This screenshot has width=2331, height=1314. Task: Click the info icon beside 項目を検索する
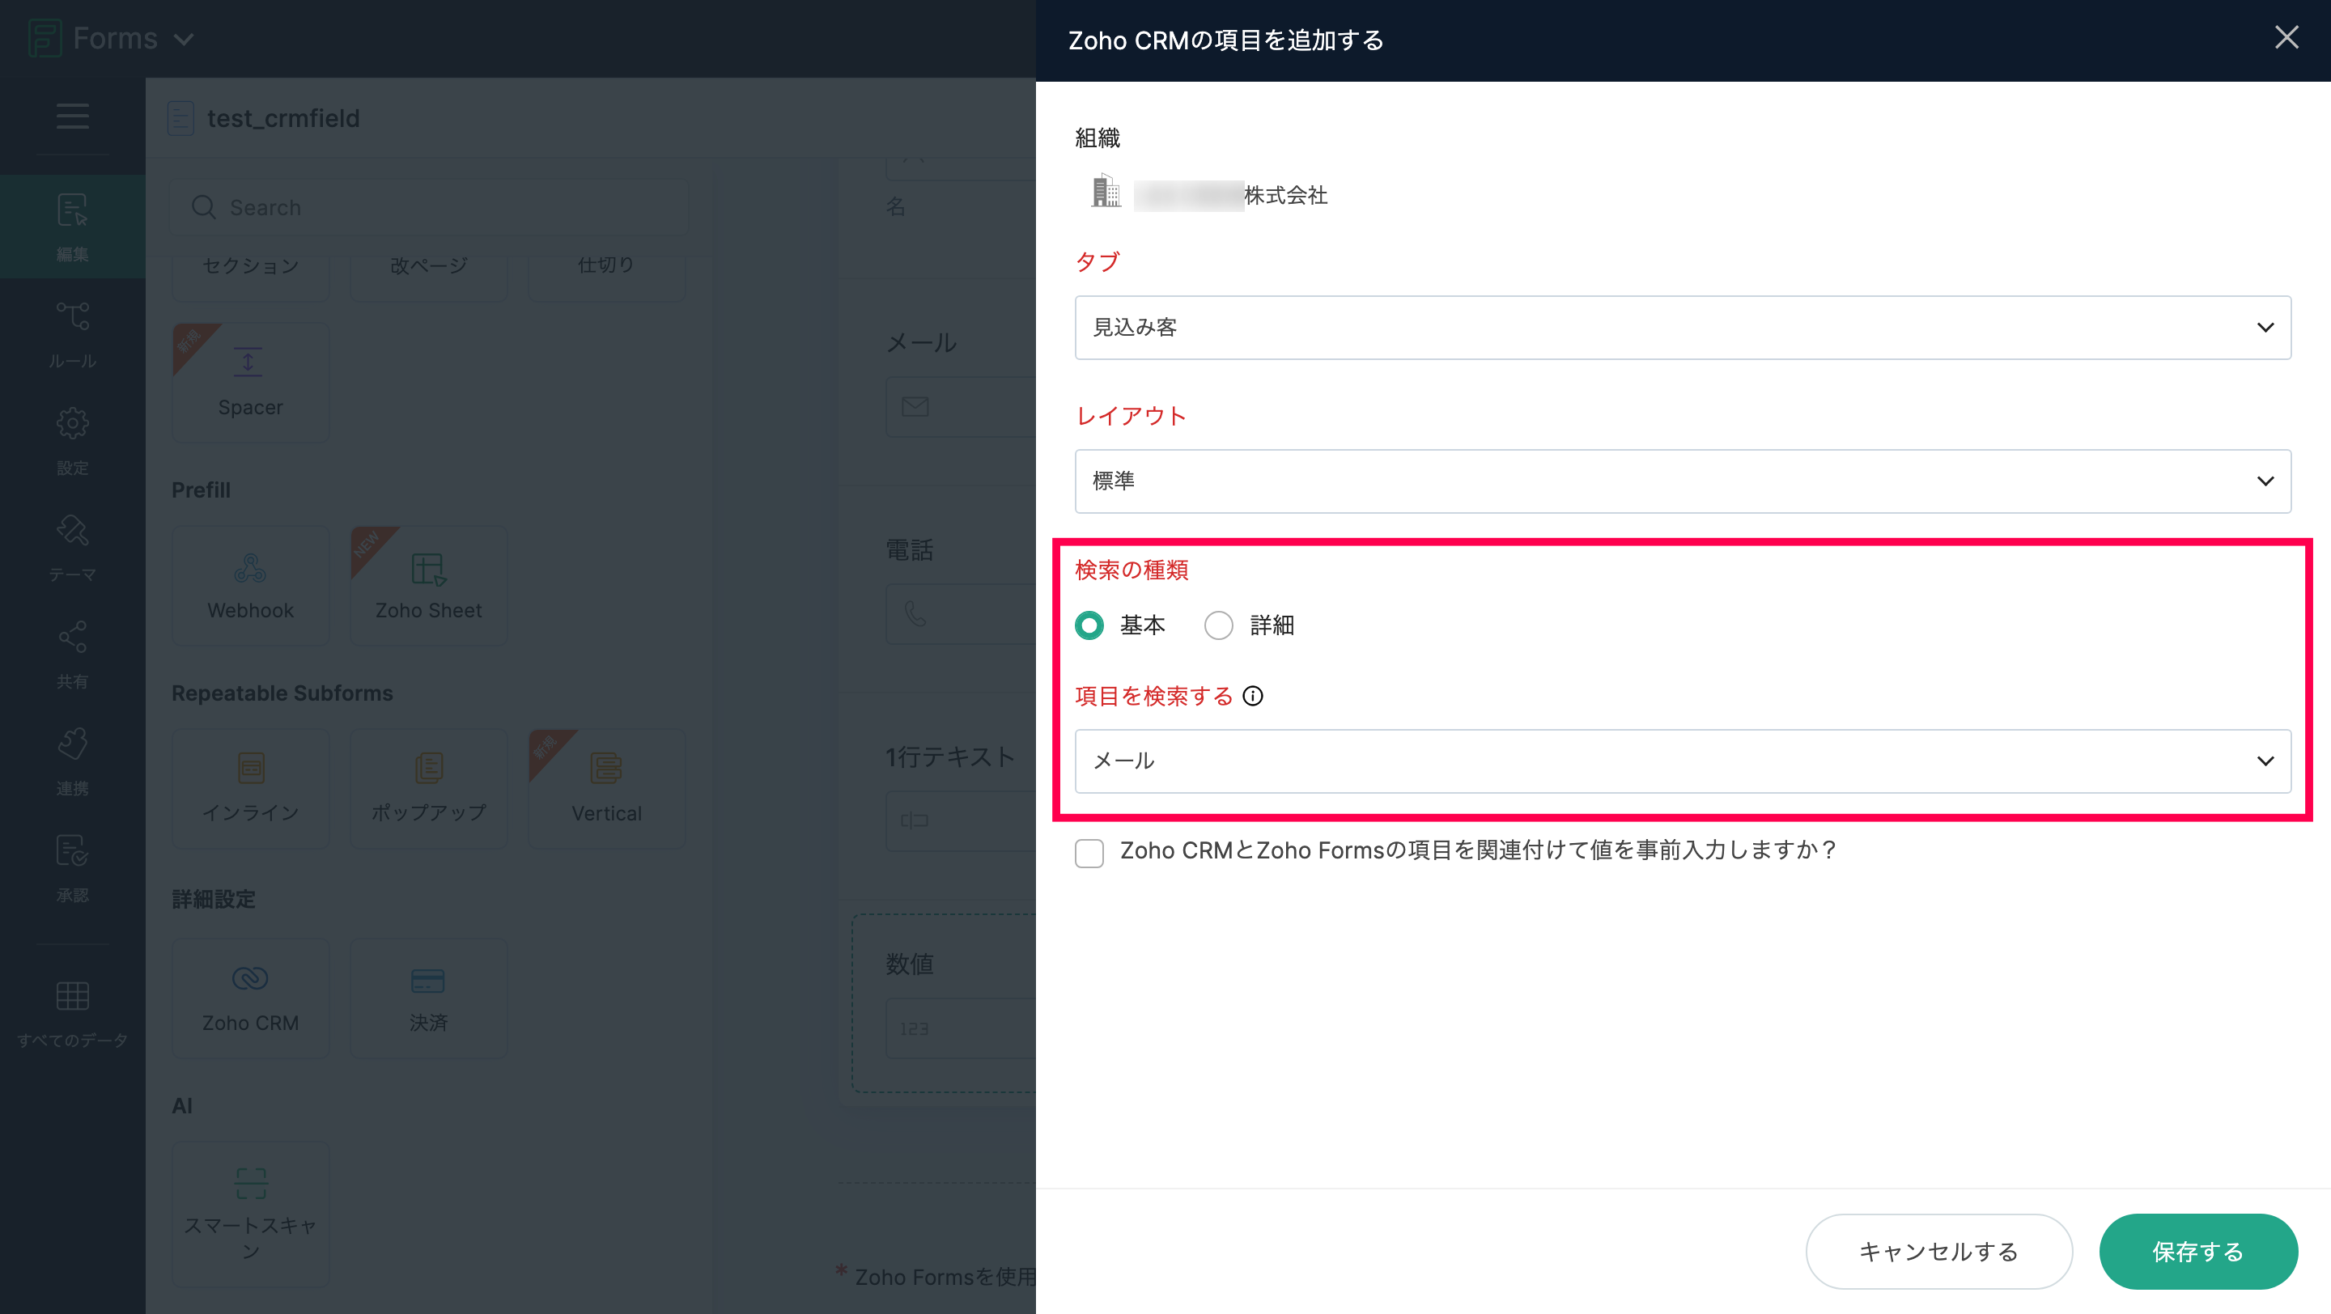(1252, 696)
